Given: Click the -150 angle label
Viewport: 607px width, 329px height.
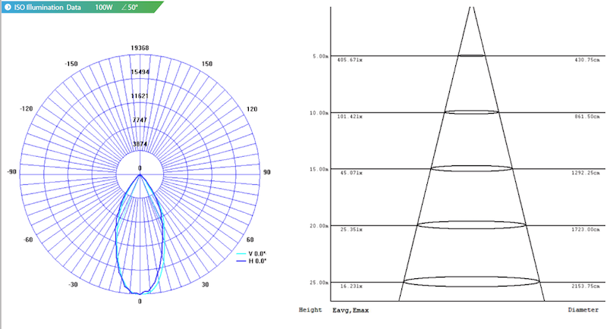Looking at the screenshot, I should tap(71, 64).
